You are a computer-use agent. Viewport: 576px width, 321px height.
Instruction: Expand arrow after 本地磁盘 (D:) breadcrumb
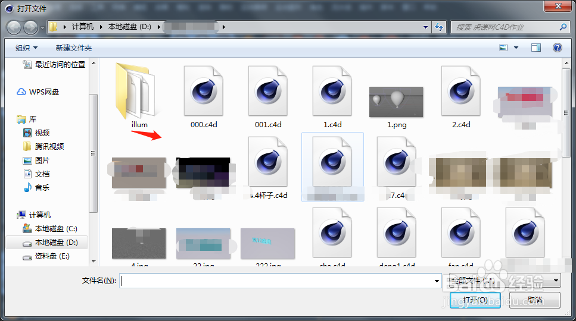pos(158,27)
